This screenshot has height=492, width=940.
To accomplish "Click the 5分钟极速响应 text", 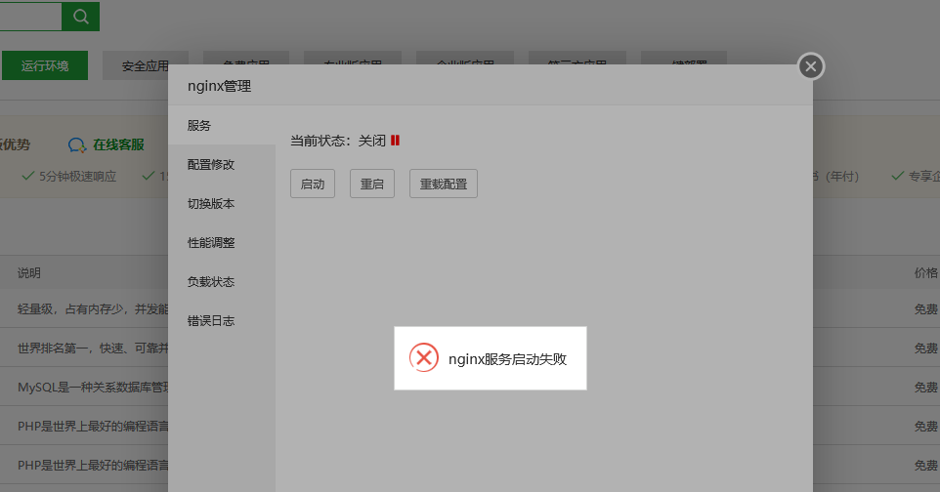I will (77, 176).
